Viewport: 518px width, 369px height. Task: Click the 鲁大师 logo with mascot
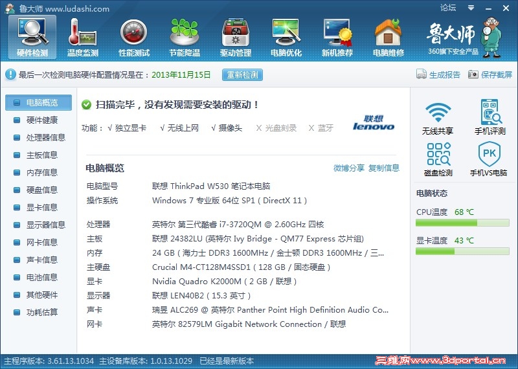(464, 38)
